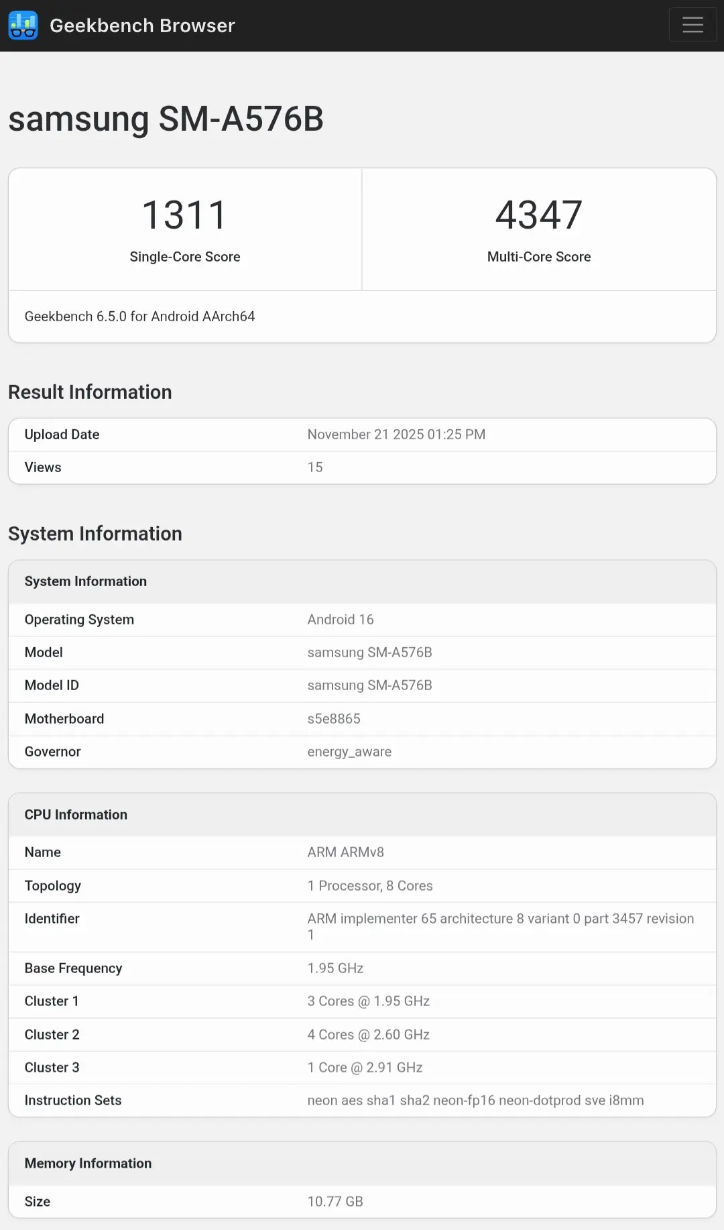Click the samsung SM-A576B page heading

point(166,119)
